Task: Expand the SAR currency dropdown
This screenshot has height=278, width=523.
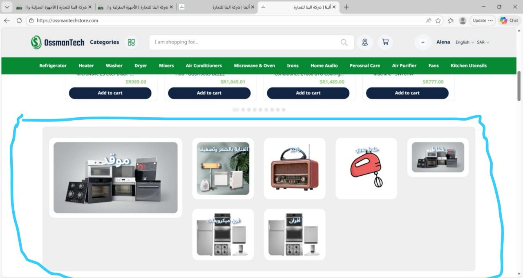Action: click(x=483, y=43)
